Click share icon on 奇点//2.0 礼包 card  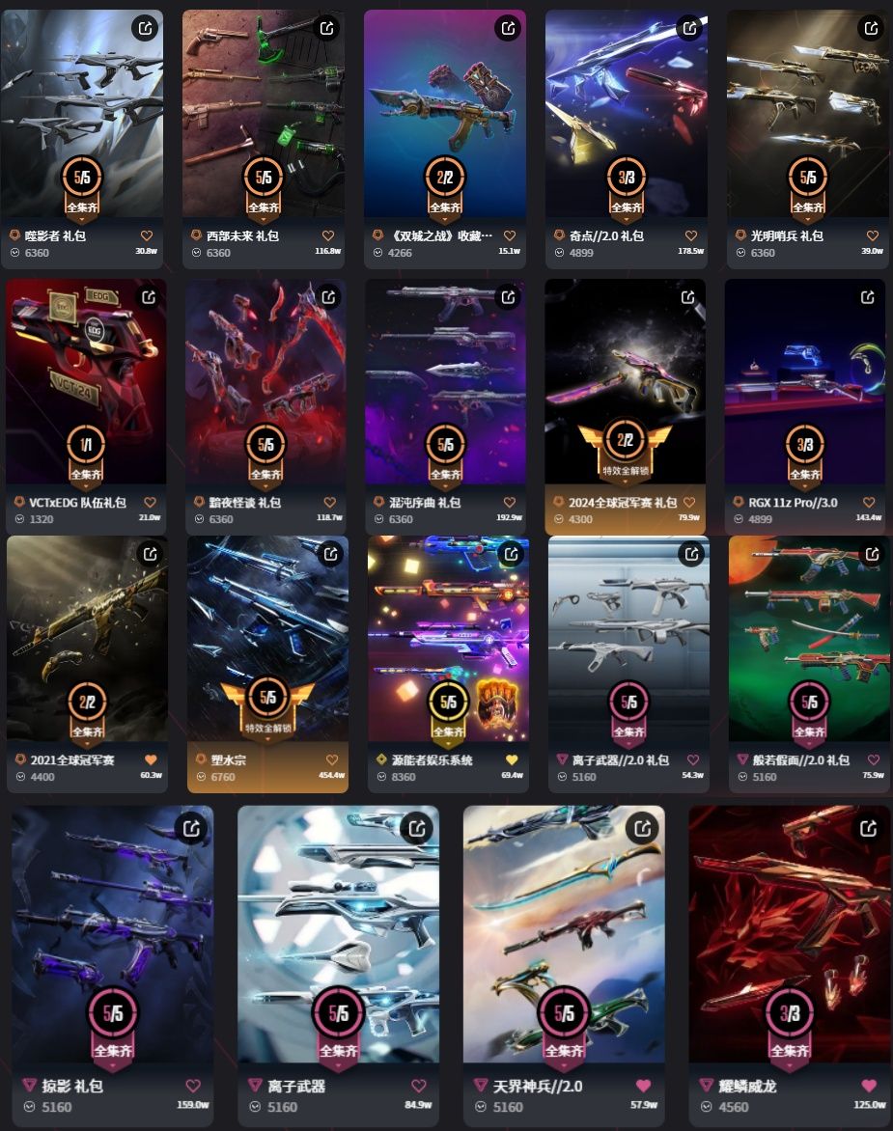click(x=689, y=28)
